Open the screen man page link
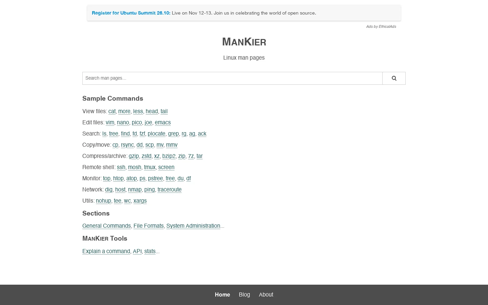488x305 pixels. [166, 167]
